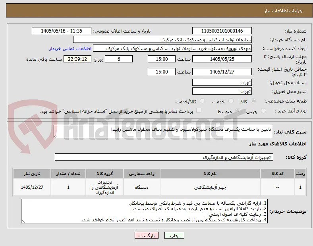Click remaining time field 22:39:12

(x=77, y=59)
